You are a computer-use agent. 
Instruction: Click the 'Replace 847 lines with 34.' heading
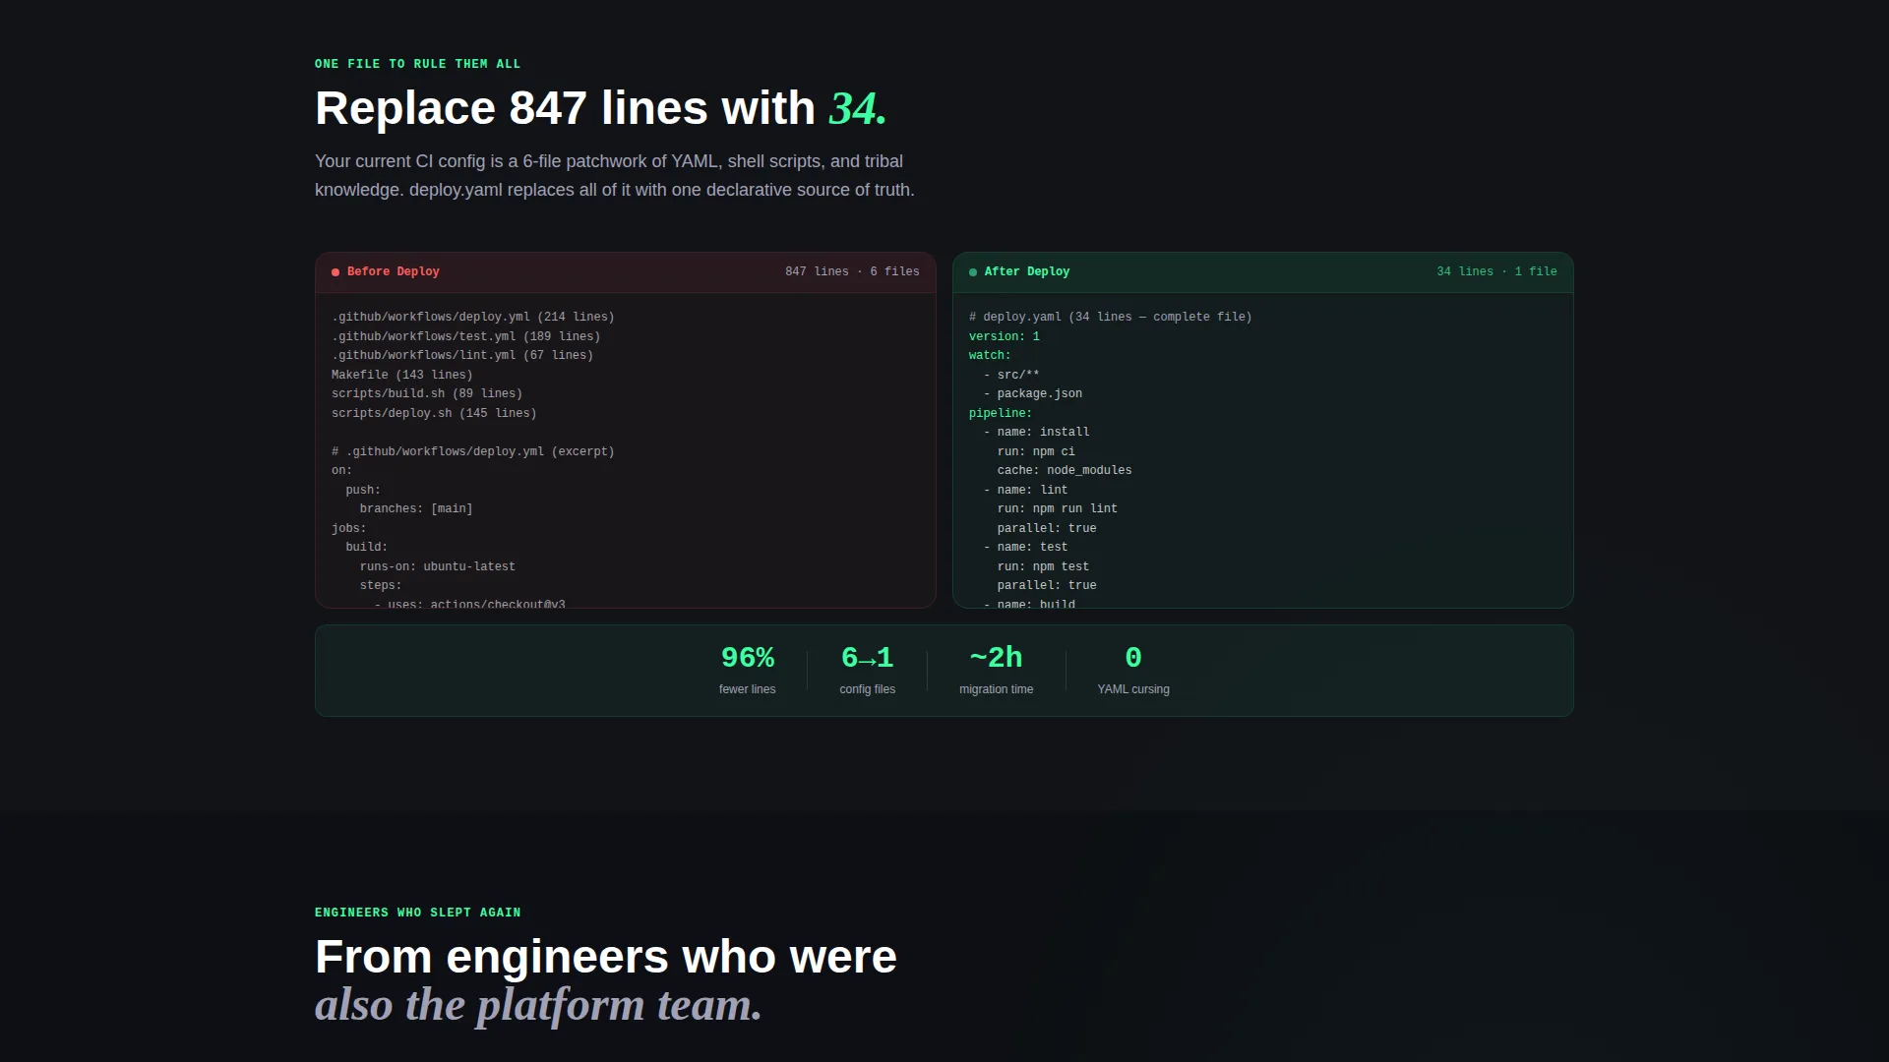click(x=601, y=108)
